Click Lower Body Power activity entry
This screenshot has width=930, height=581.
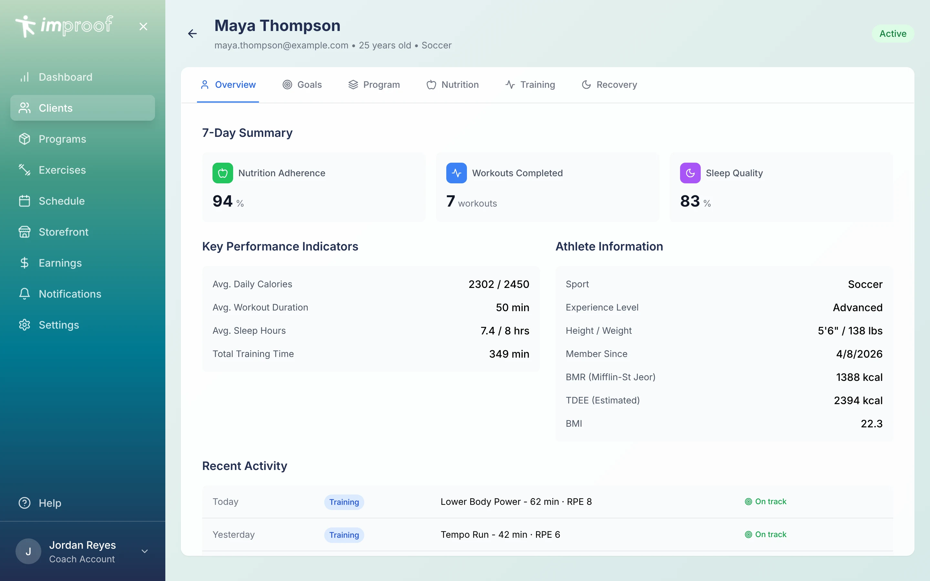click(516, 502)
